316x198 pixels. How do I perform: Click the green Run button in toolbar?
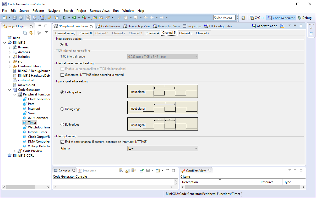tap(74, 18)
